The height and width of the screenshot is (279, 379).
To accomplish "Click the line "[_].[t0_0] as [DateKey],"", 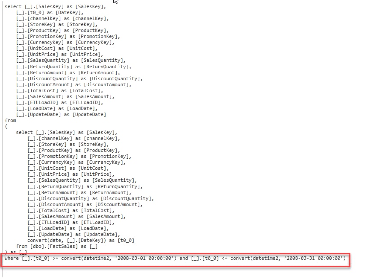I will [x=50, y=12].
